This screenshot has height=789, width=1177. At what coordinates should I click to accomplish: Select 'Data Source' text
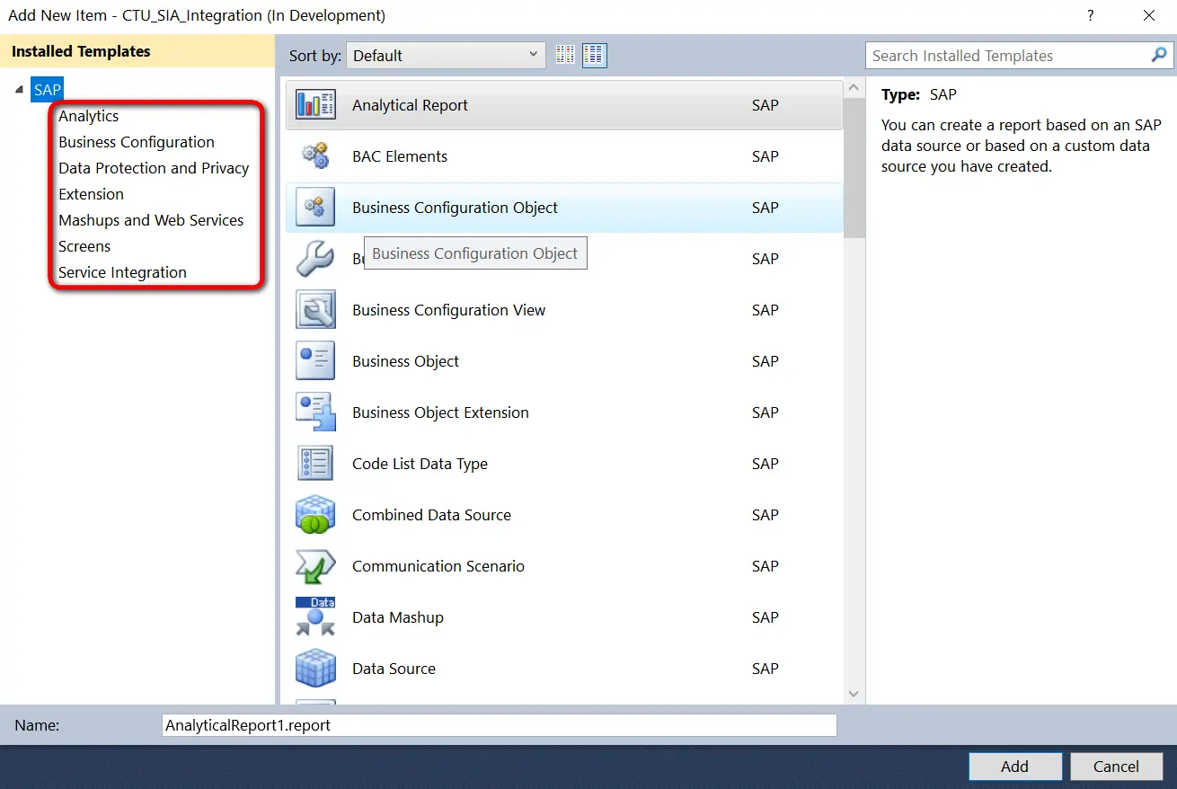[x=394, y=669]
